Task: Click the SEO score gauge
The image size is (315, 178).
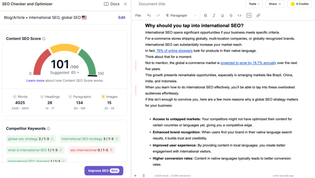Action: 65,60
